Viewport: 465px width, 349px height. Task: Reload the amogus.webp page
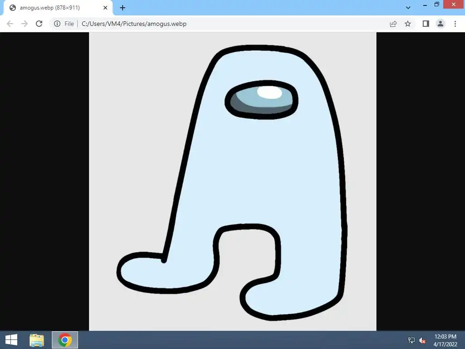pos(39,24)
